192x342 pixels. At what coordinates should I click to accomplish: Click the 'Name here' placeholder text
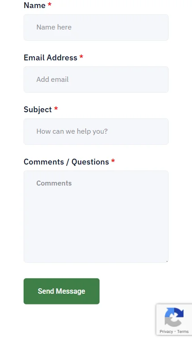click(54, 27)
